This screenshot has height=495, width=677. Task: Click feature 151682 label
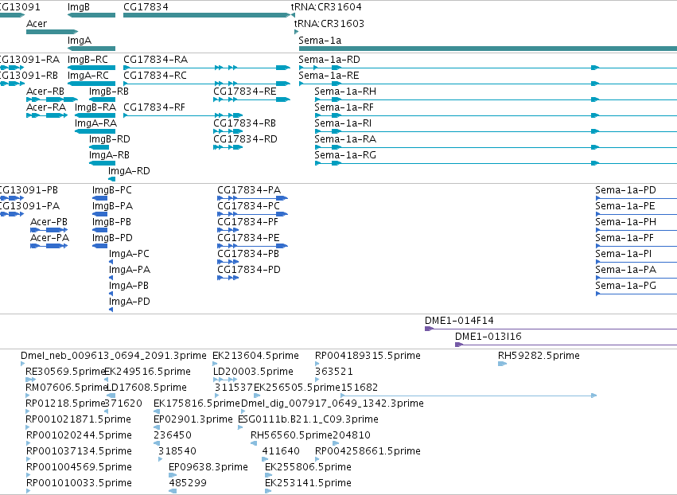click(360, 388)
